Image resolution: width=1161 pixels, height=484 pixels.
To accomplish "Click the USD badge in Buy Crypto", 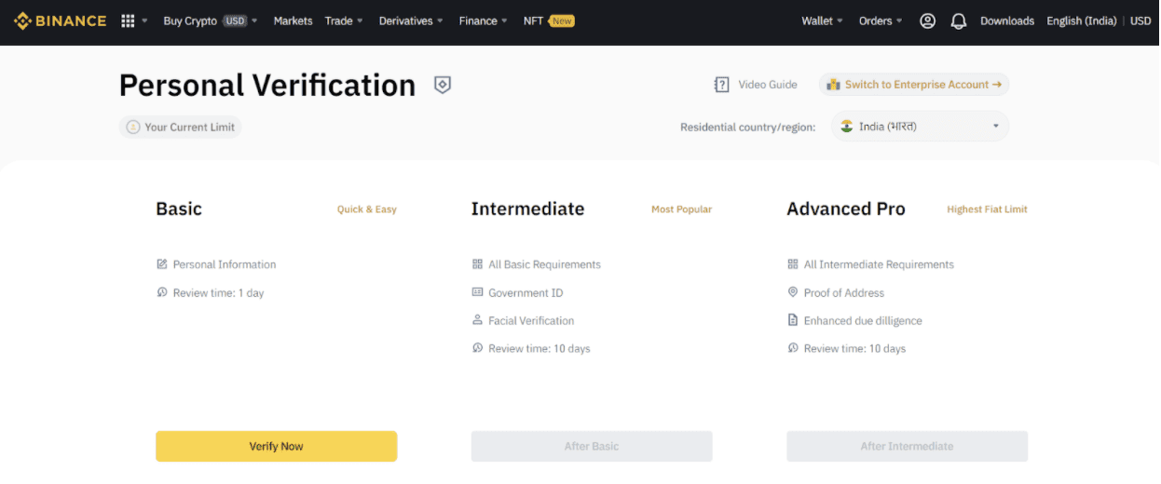I will click(x=235, y=20).
